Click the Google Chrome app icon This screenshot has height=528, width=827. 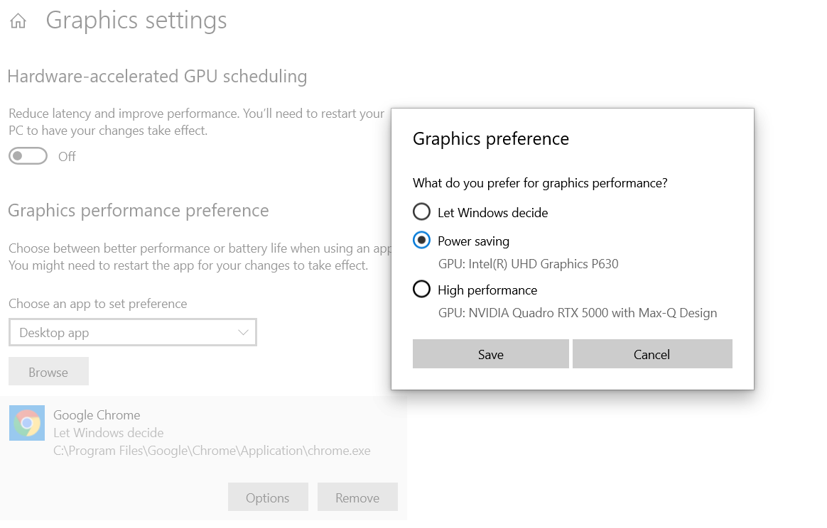[27, 423]
